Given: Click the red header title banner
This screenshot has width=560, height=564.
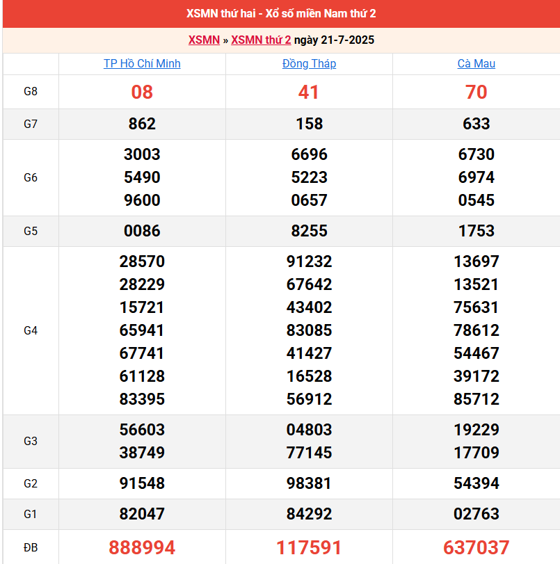Looking at the screenshot, I should [281, 14].
